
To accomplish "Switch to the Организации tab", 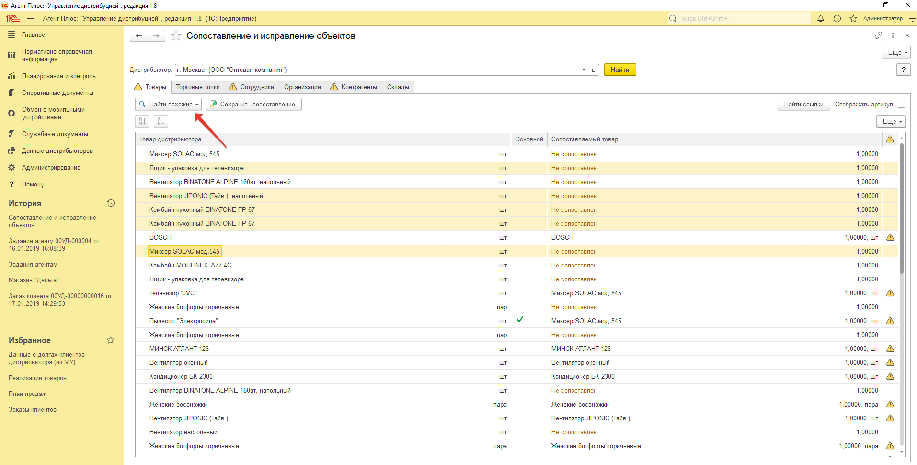I will [302, 87].
